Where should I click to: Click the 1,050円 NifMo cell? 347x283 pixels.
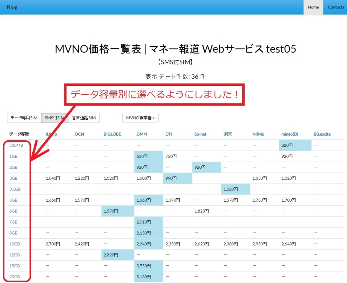click(x=265, y=178)
